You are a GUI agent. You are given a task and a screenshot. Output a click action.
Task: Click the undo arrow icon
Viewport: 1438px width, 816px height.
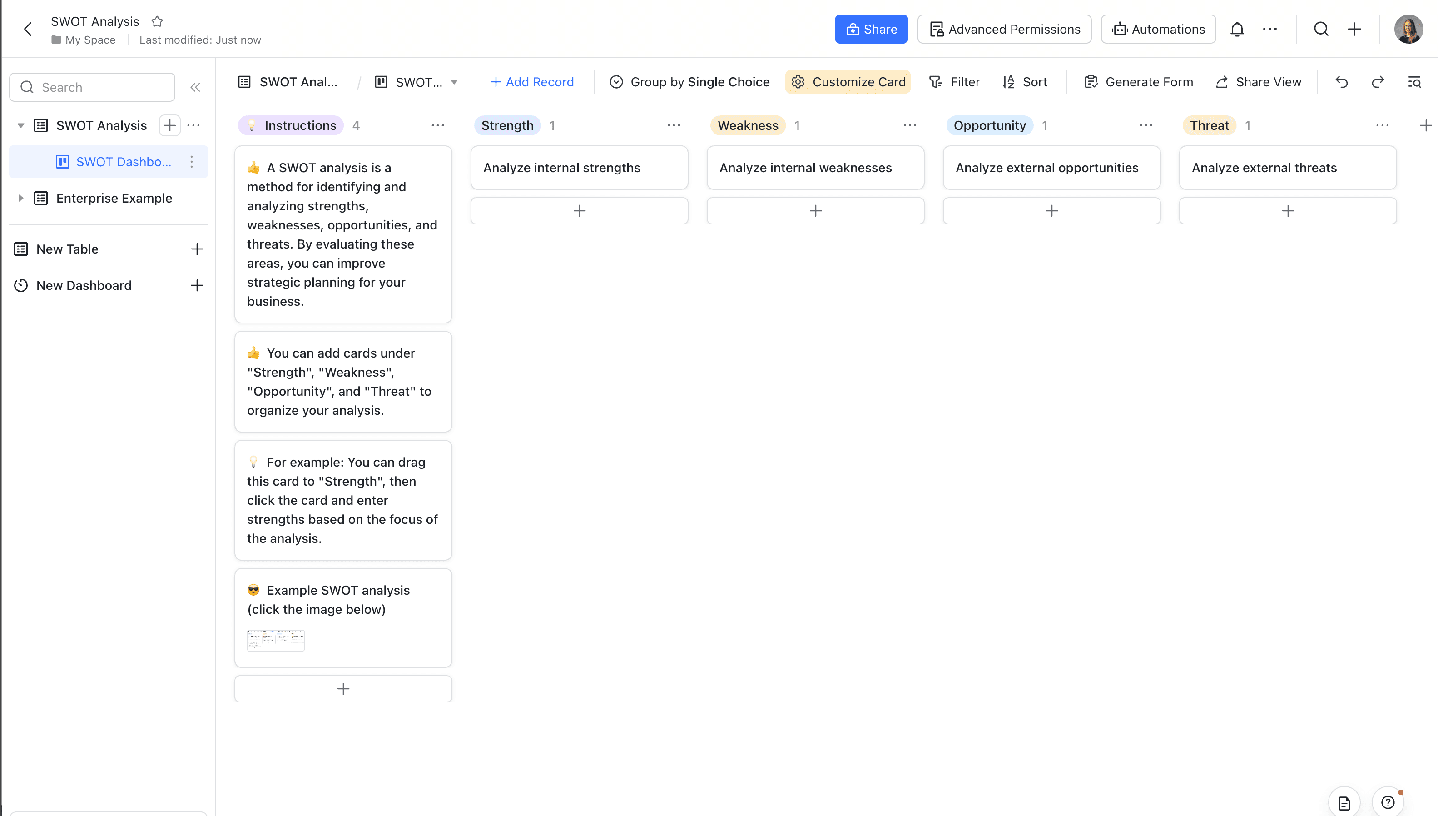(1341, 82)
